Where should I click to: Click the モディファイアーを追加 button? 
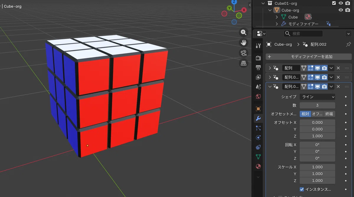tap(309, 57)
